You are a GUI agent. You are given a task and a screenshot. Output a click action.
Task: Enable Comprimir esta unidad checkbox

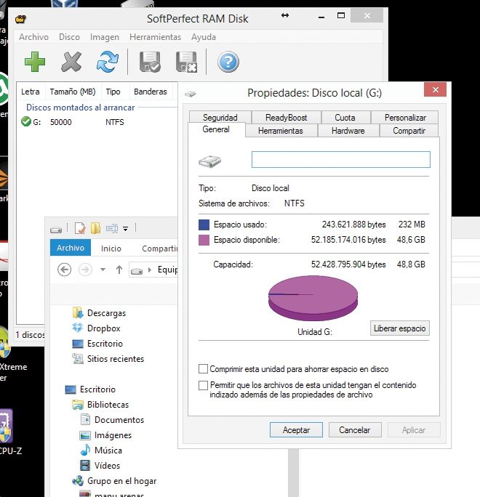tap(203, 368)
